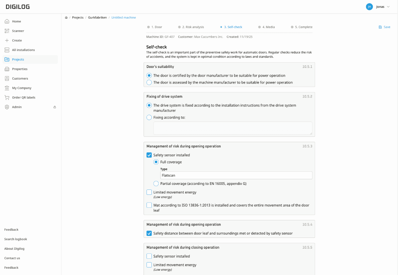Uncheck Safety distance between door leaf checkbox
This screenshot has height=275, width=398.
click(x=149, y=233)
